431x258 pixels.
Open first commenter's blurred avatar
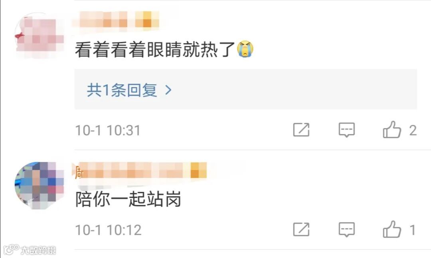[x=39, y=35]
